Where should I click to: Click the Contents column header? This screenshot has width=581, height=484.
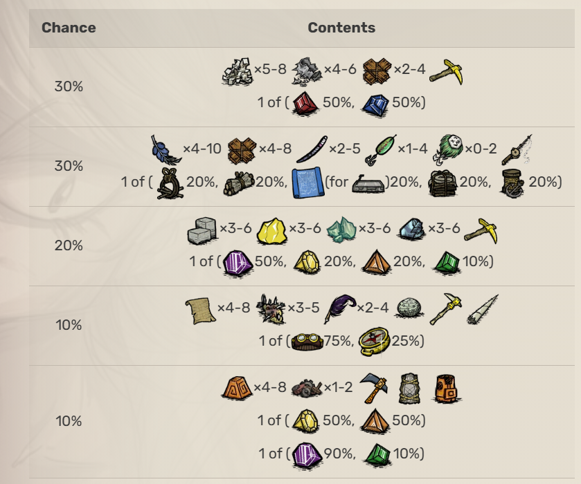[341, 28]
